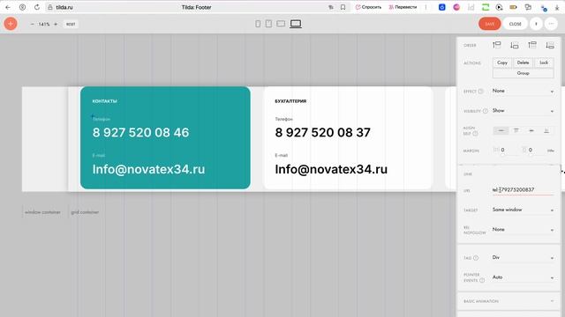This screenshot has width=565, height=317.
Task: Delete the selected element
Action: 523,63
